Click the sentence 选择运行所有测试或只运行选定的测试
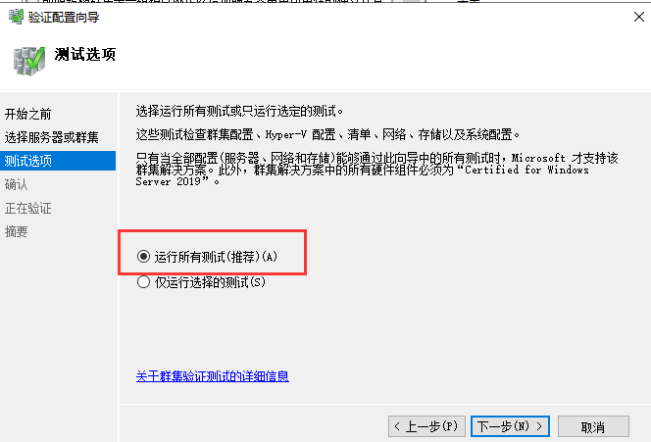The height and width of the screenshot is (442, 651). [239, 111]
